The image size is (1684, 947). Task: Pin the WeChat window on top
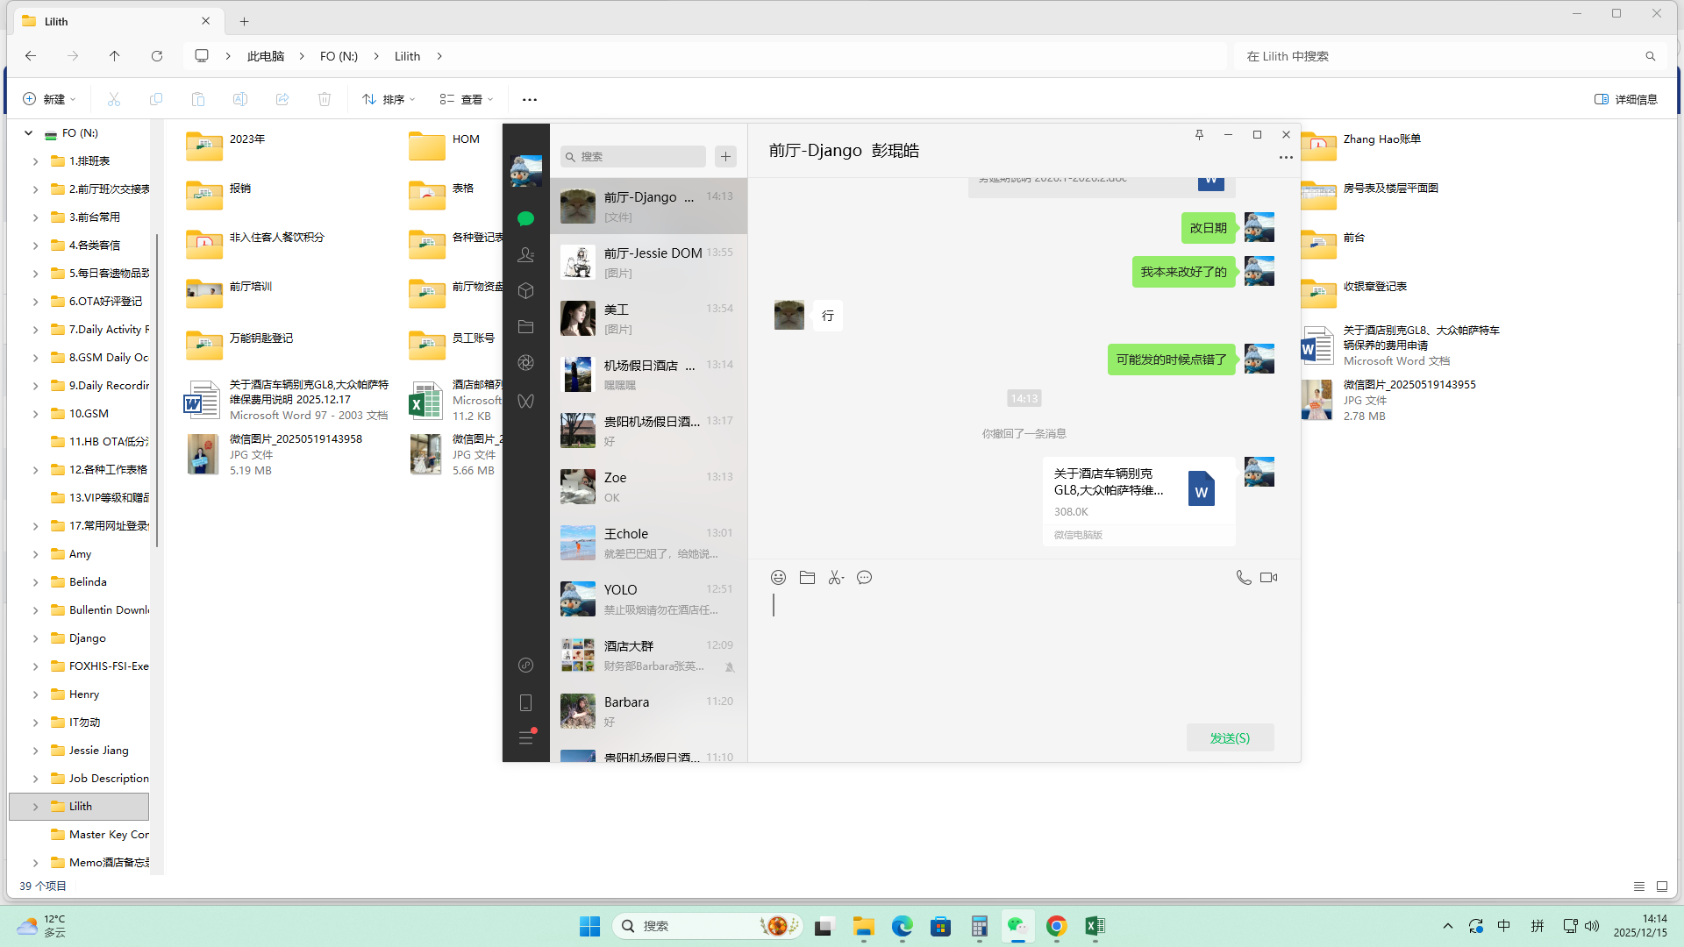[1199, 134]
